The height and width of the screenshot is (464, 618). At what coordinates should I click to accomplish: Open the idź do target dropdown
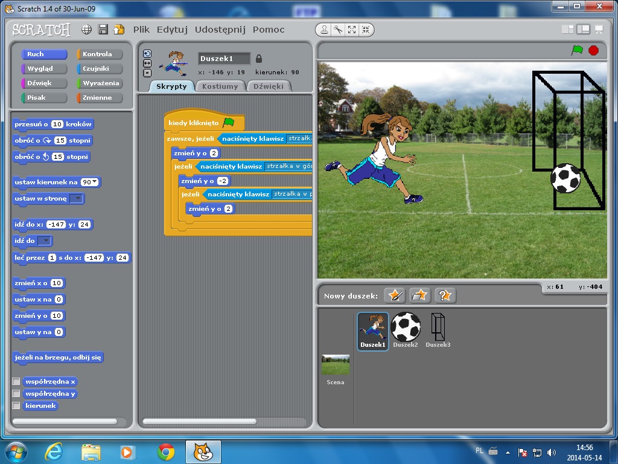pos(45,241)
